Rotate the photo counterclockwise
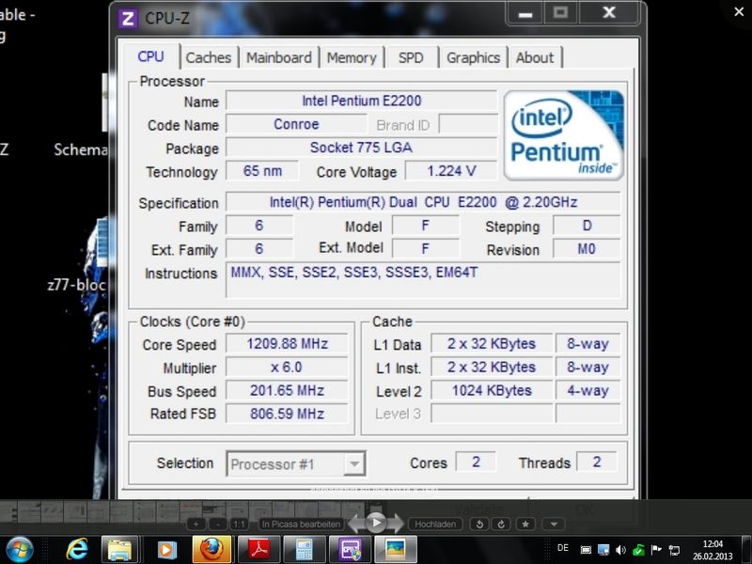 (478, 524)
